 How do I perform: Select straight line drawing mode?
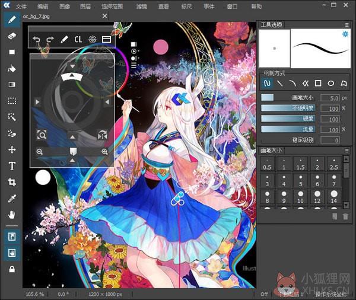pos(279,83)
